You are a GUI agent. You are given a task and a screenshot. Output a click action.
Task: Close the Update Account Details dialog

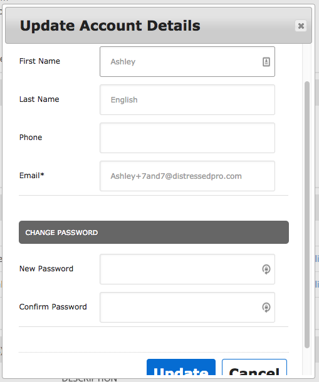pyautogui.click(x=301, y=26)
